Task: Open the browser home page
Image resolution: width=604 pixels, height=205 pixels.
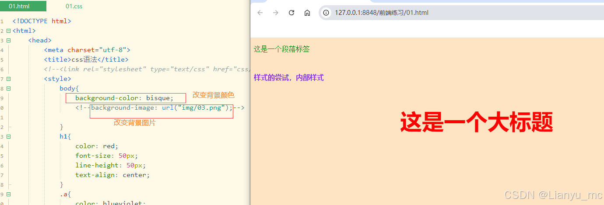Action: 307,13
